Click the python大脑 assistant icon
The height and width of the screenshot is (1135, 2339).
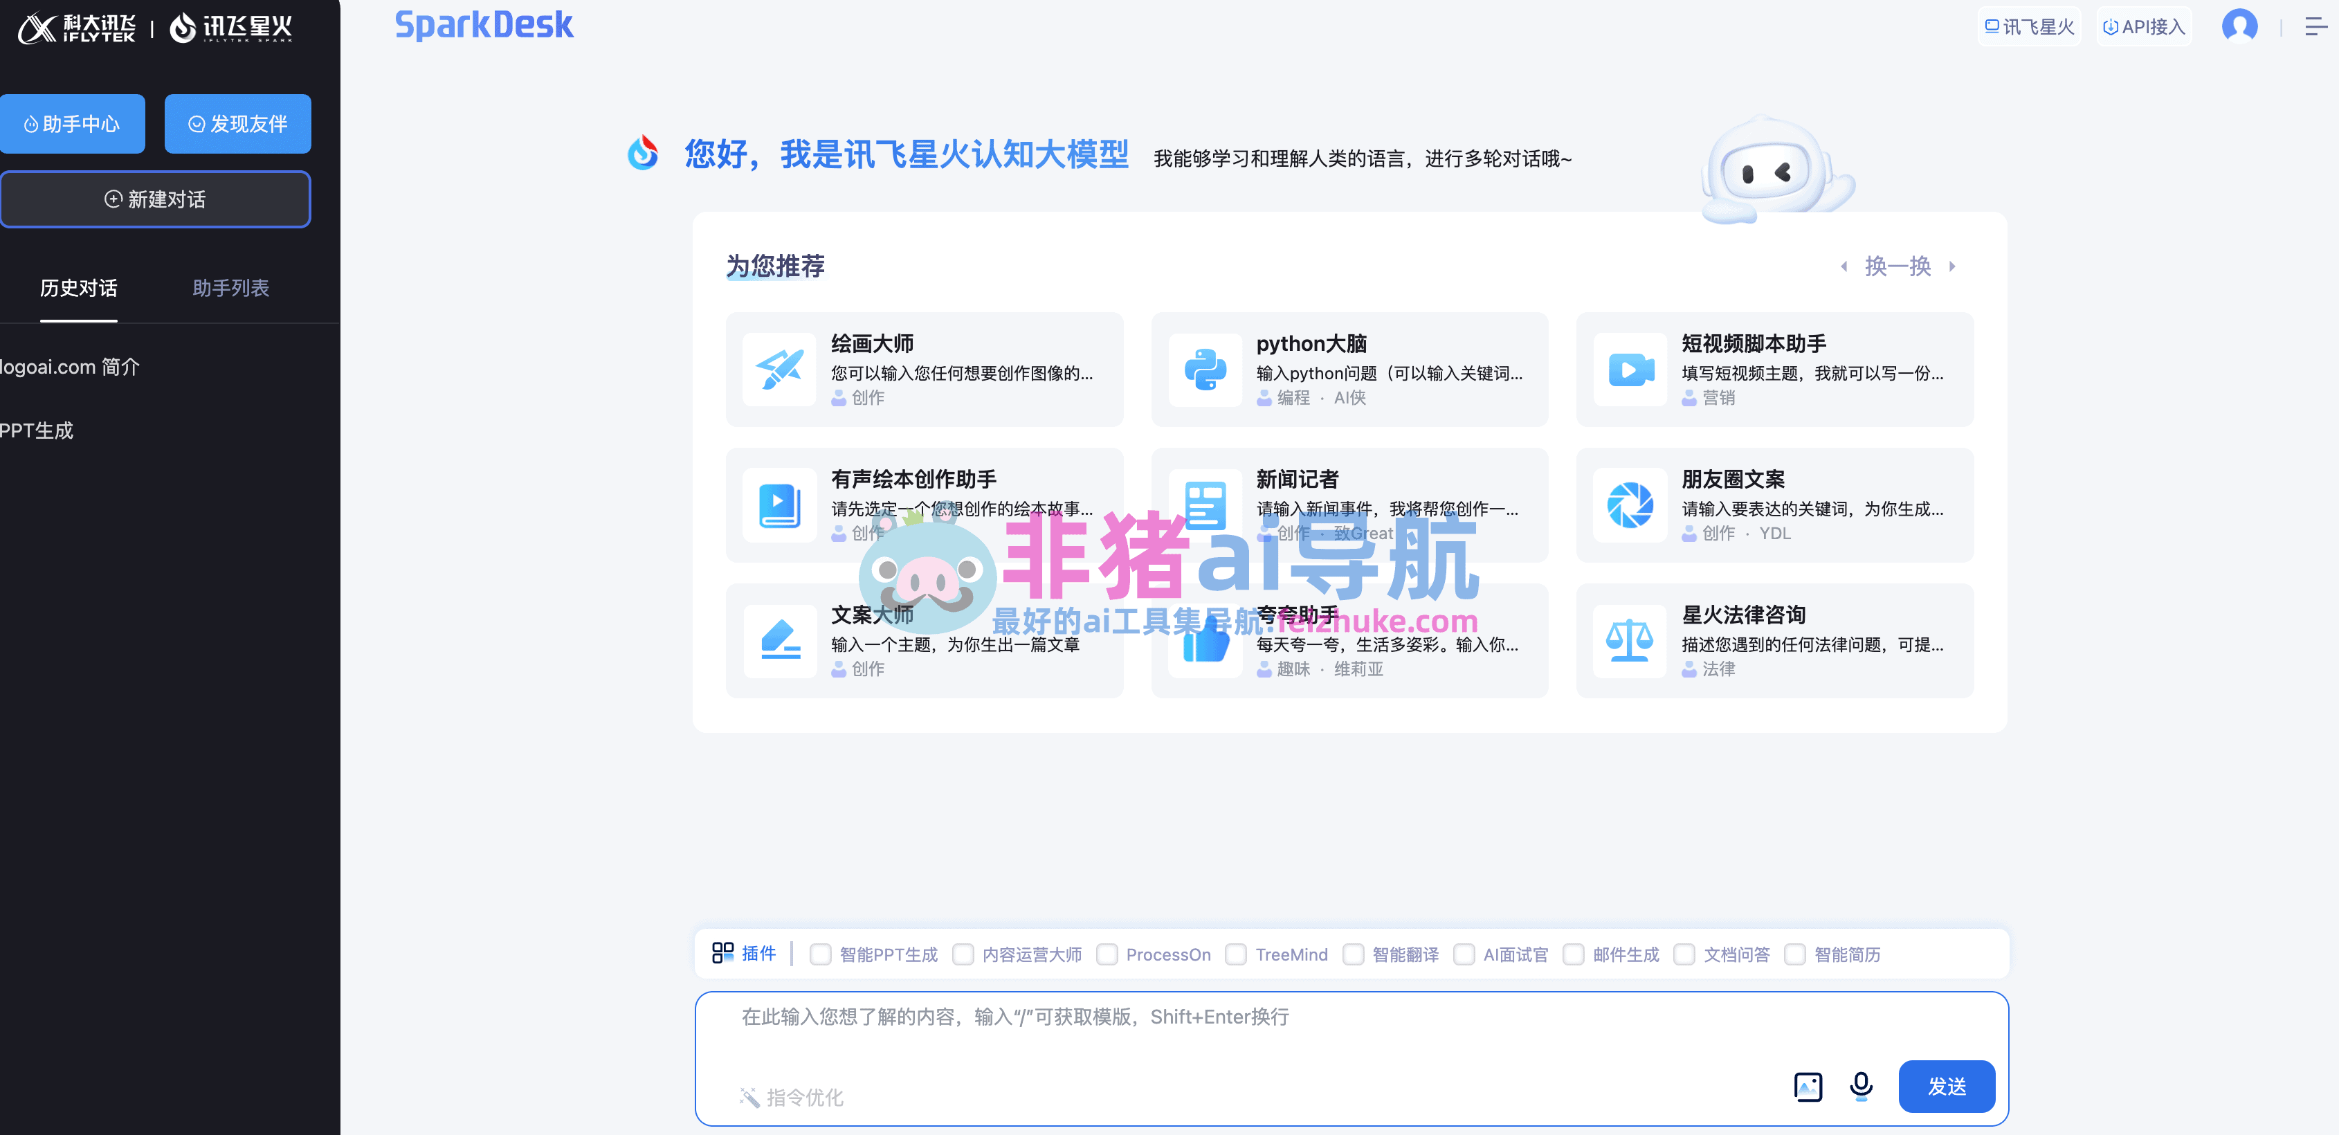tap(1205, 370)
